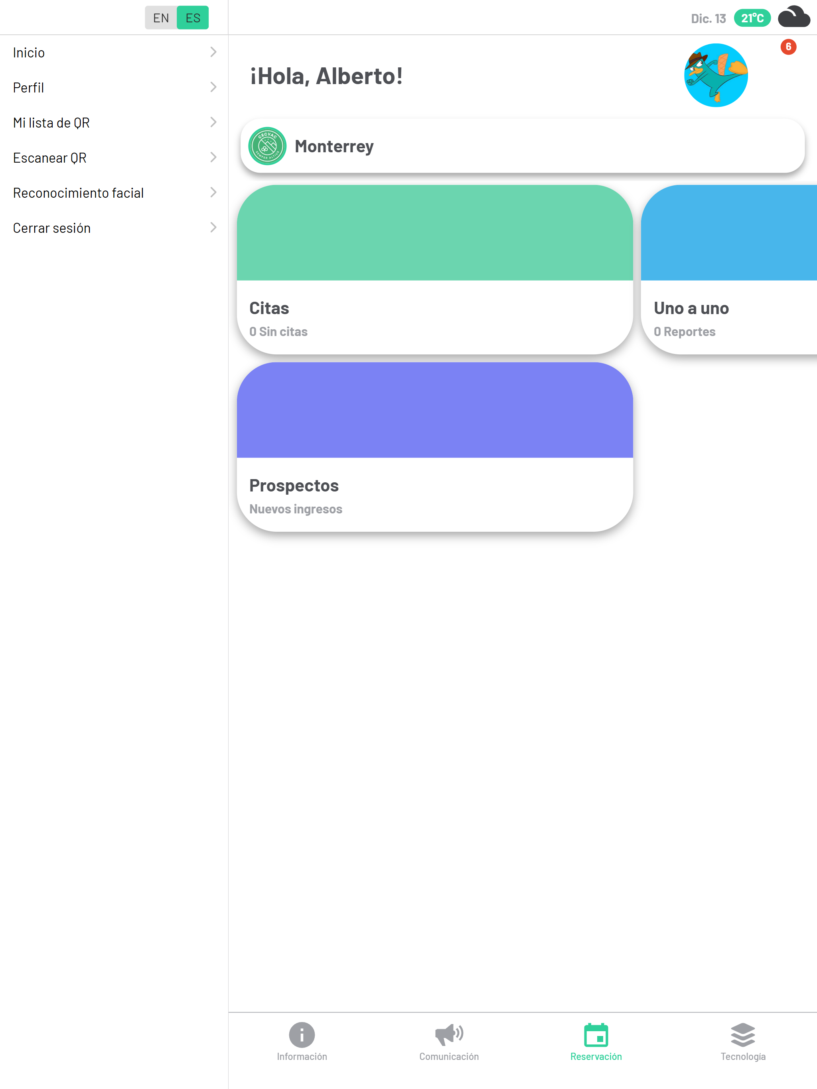Click the blue Uno a uno banner

[729, 233]
